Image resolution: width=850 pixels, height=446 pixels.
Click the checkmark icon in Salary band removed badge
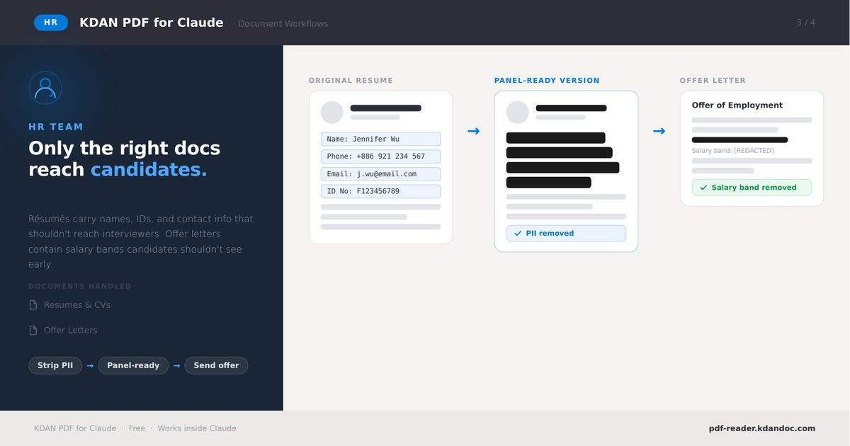[x=703, y=188]
